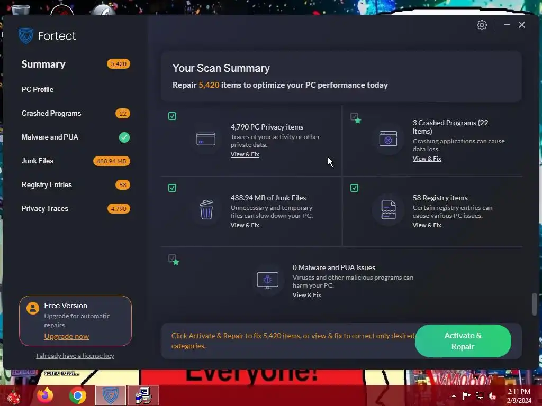Viewport: 542px width, 406px height.
Task: Toggle the PC Privacy items checkbox
Action: (x=172, y=116)
